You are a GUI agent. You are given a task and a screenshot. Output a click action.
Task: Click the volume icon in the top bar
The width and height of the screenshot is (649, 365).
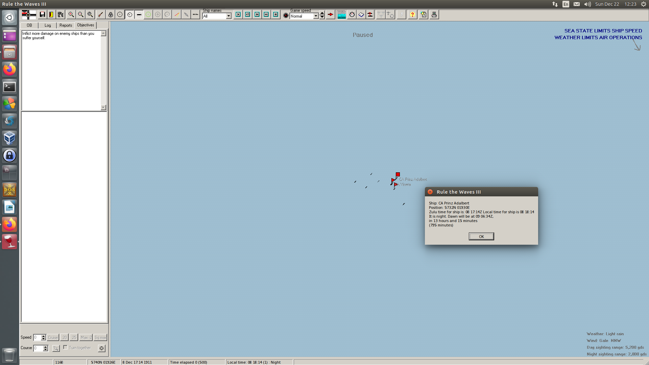pos(587,4)
